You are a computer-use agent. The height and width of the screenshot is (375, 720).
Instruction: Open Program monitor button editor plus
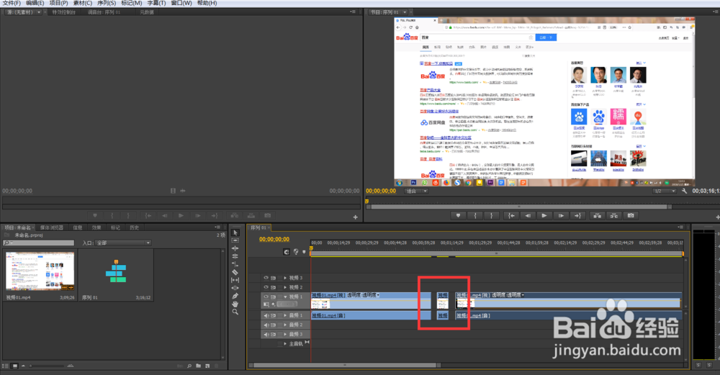(x=718, y=217)
